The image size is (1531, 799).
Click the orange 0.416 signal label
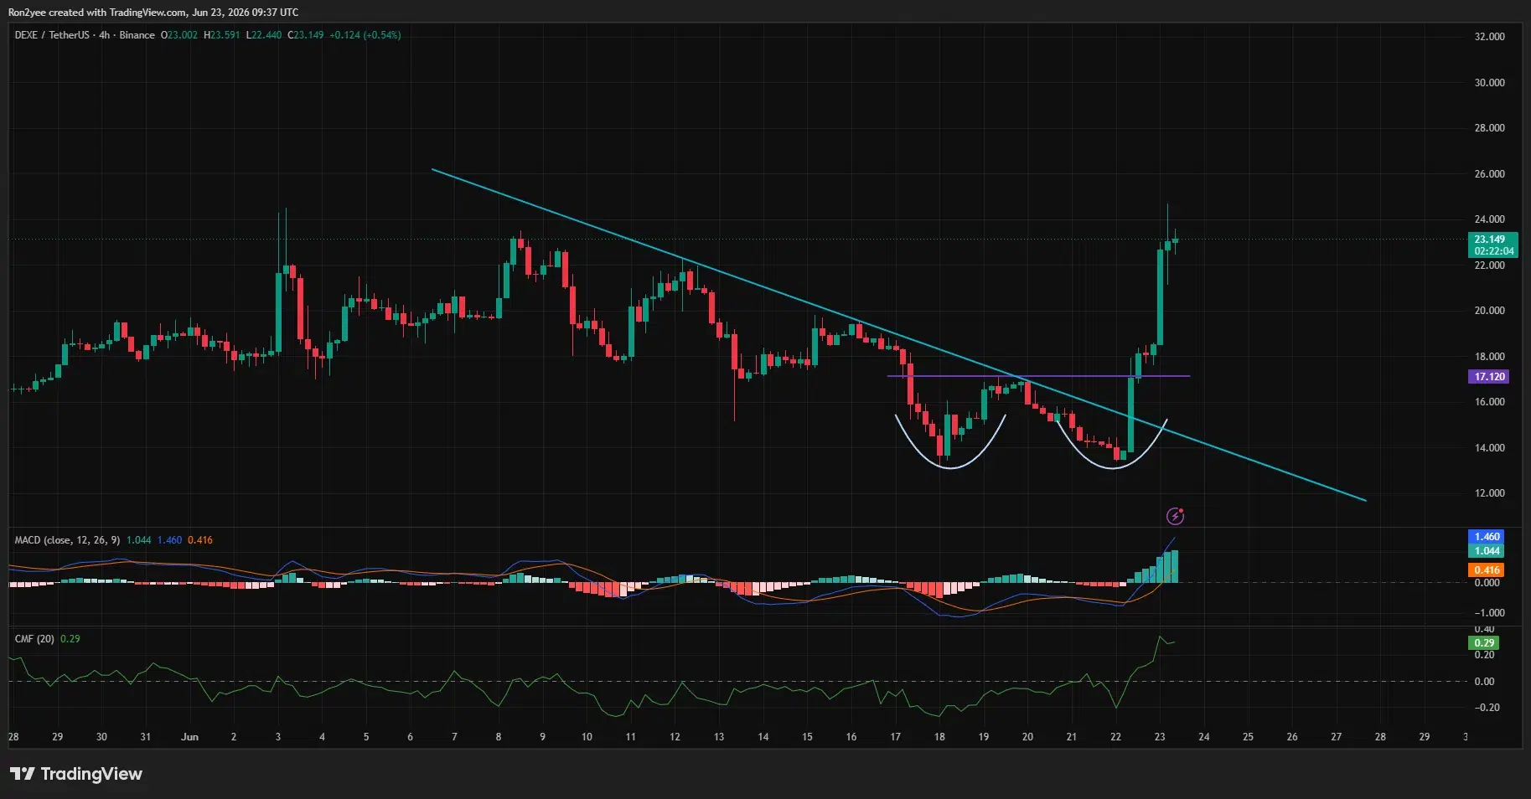1487,570
